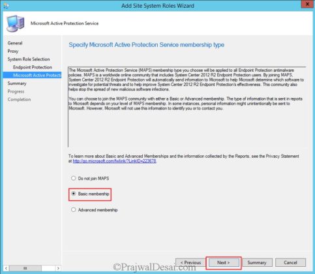Go back with the Previous button
This screenshot has height=274, width=315.
click(x=190, y=263)
